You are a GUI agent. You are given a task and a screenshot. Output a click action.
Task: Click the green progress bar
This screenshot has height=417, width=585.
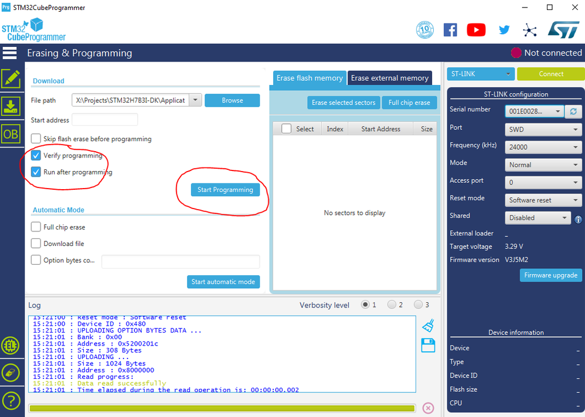[222, 408]
